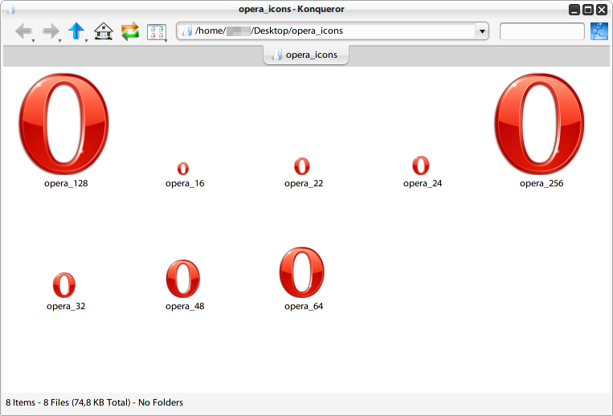Click into the location path field
This screenshot has height=416, width=613.
tap(333, 31)
